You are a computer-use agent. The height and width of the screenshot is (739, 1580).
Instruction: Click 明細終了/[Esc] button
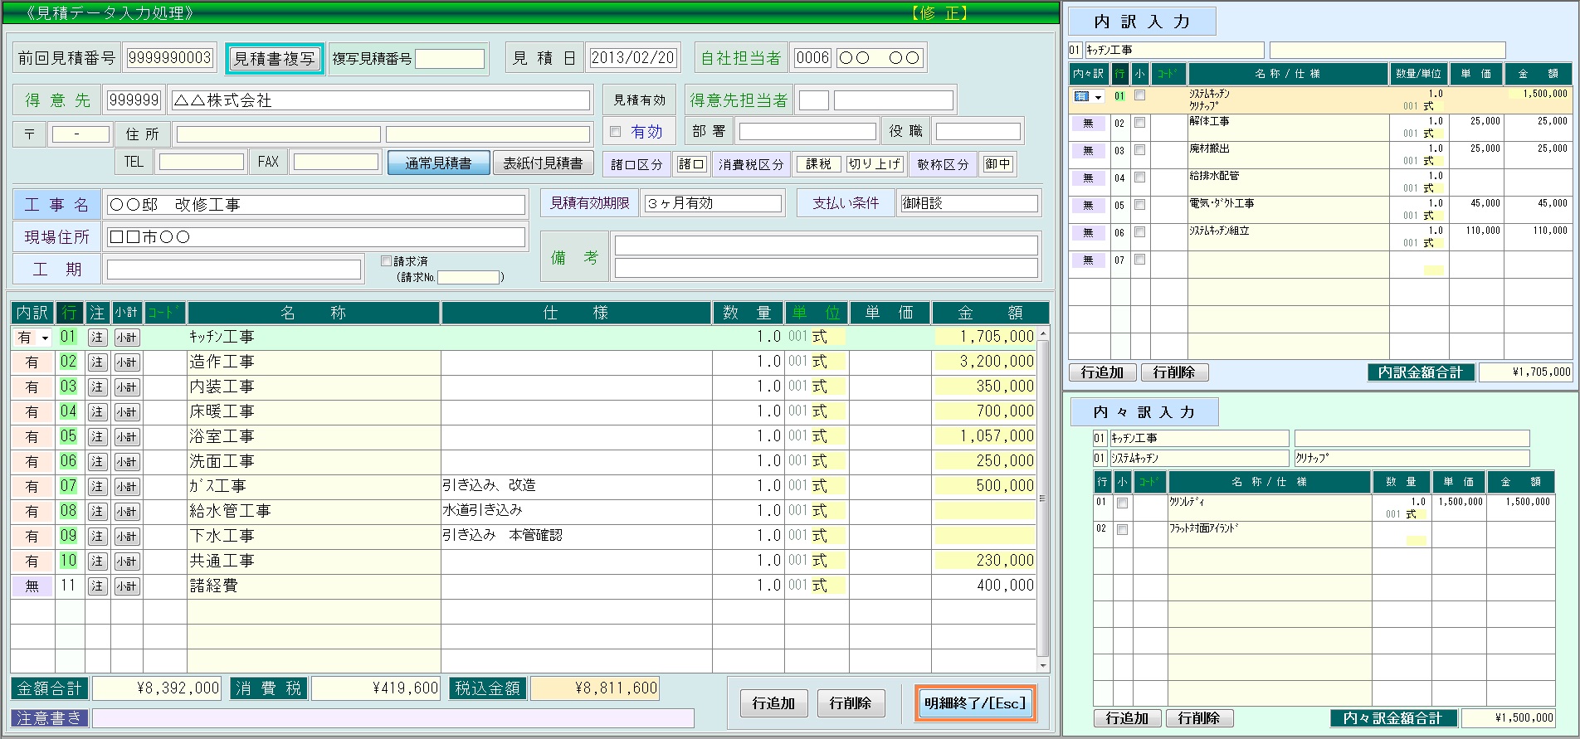(x=975, y=703)
